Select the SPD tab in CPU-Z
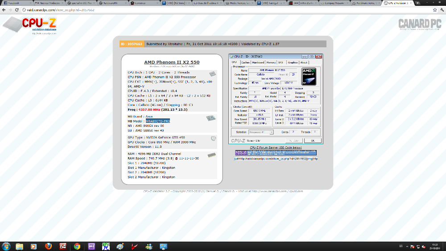The height and width of the screenshot is (251, 446). click(x=281, y=63)
